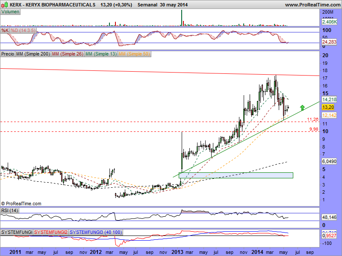Open MM (Simple 50) moving average settings

[x=134, y=54]
